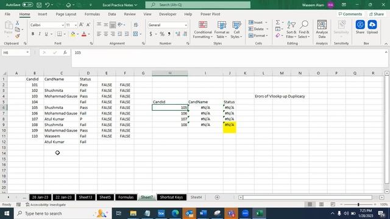Image resolution: width=390 pixels, height=219 pixels.
Task: Apply Percent Style format
Action: (162, 34)
